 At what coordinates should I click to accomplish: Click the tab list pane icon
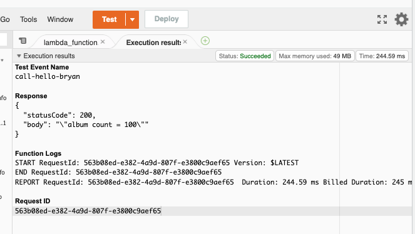coord(23,41)
